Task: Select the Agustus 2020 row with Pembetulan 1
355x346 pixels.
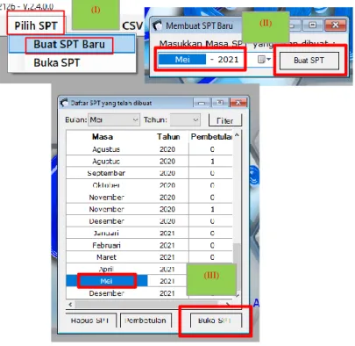Action: [149, 162]
